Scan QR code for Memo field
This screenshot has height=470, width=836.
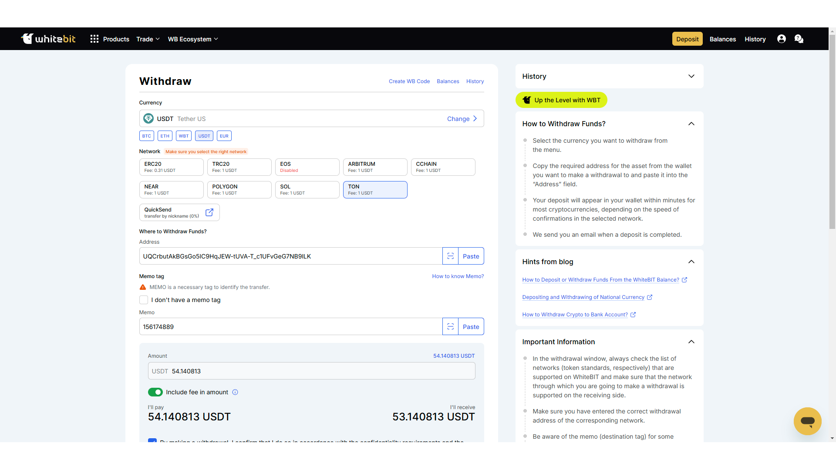tap(450, 327)
